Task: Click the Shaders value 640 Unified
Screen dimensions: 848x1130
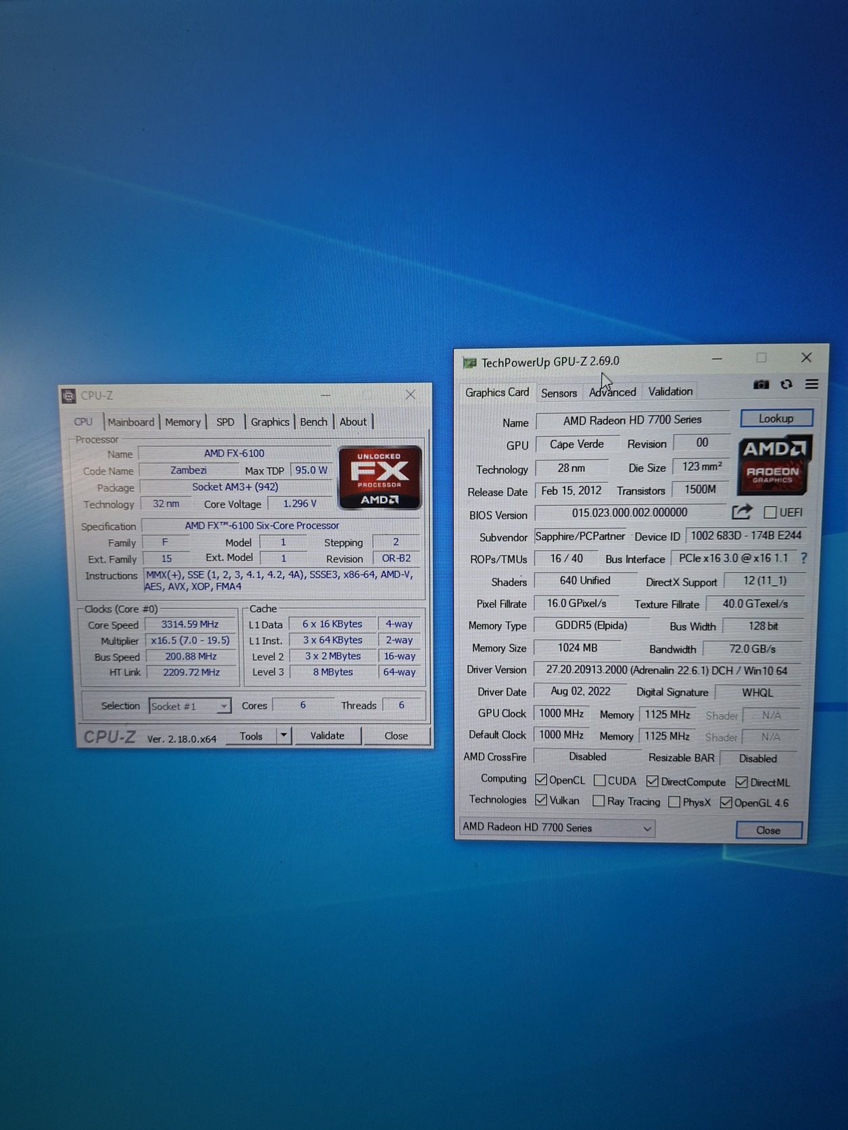Action: (x=585, y=581)
